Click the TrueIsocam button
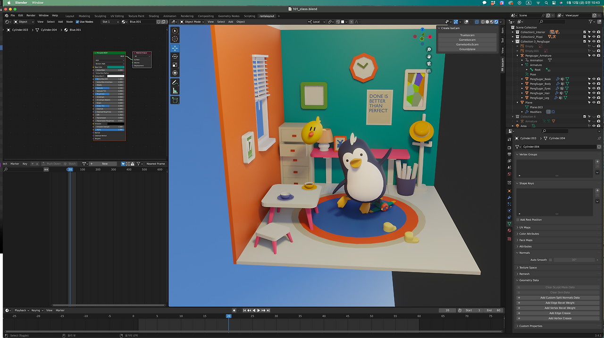This screenshot has width=604, height=338. click(x=467, y=35)
